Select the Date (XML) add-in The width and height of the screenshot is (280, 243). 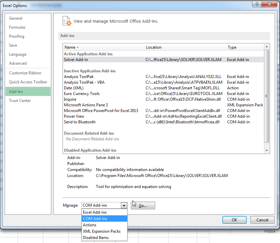click(163, 88)
